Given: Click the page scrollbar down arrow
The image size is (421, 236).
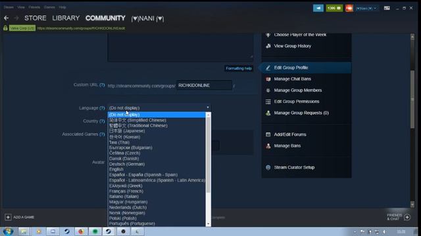Looking at the screenshot, I should click(412, 205).
